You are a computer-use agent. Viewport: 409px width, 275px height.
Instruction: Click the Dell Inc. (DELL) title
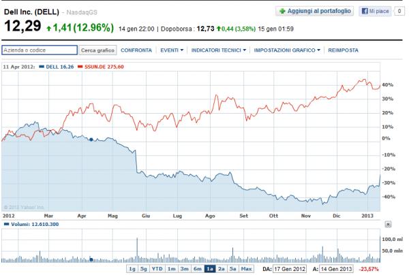tap(31, 12)
